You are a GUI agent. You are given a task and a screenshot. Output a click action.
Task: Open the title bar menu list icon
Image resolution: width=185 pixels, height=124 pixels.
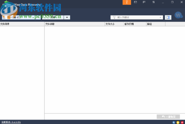tap(153, 2)
